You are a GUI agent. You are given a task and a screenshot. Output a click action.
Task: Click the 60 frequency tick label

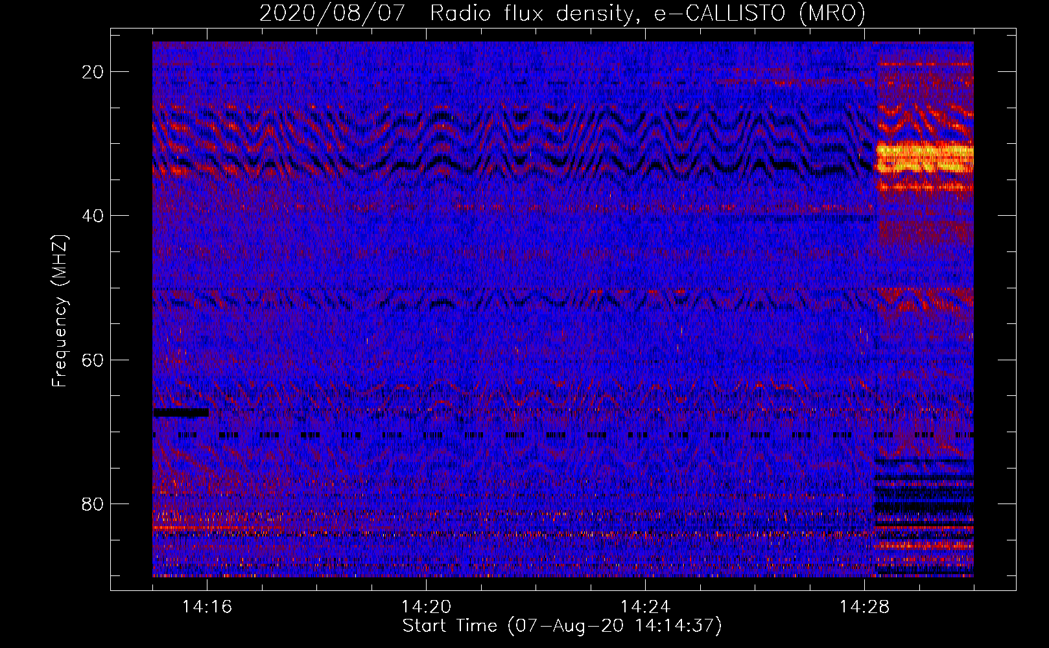[x=93, y=360]
